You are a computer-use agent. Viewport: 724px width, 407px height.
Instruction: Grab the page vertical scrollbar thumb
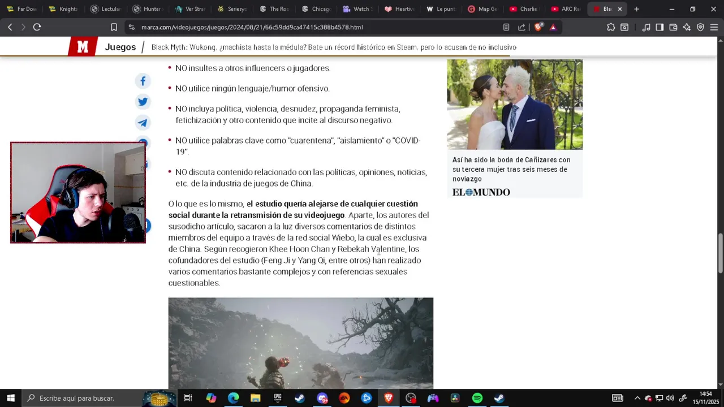(x=720, y=253)
